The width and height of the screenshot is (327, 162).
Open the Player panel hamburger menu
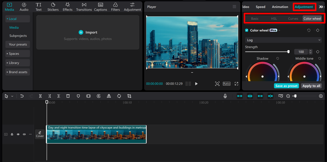pos(234,7)
